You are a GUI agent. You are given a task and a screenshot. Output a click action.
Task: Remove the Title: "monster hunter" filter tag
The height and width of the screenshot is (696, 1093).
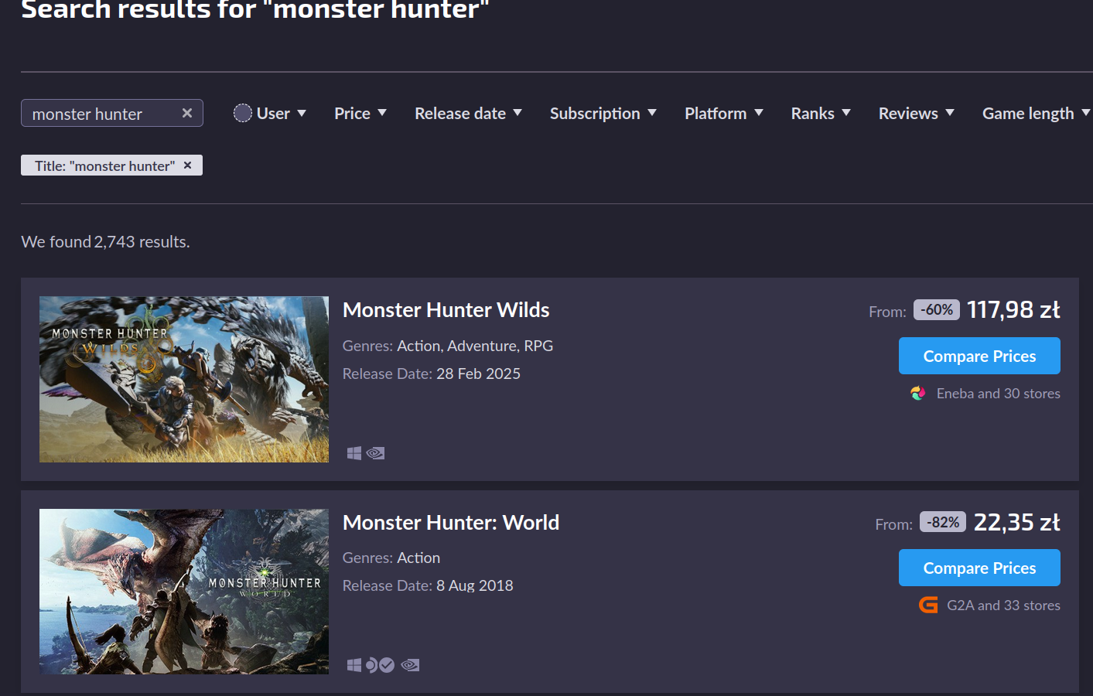click(187, 165)
